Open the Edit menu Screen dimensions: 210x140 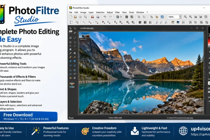(76, 12)
